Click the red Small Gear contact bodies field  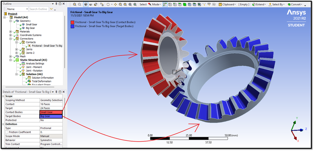51,112
